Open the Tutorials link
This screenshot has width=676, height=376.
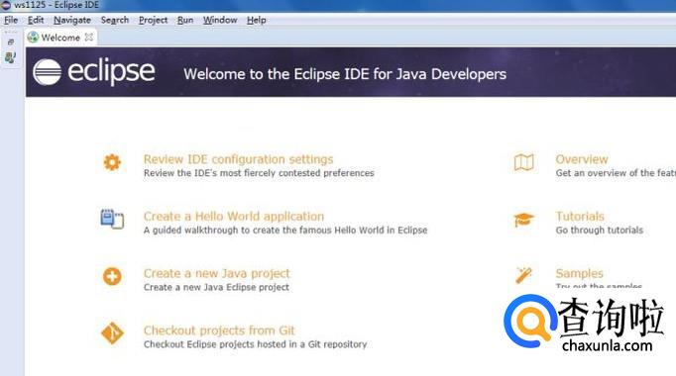coord(580,216)
